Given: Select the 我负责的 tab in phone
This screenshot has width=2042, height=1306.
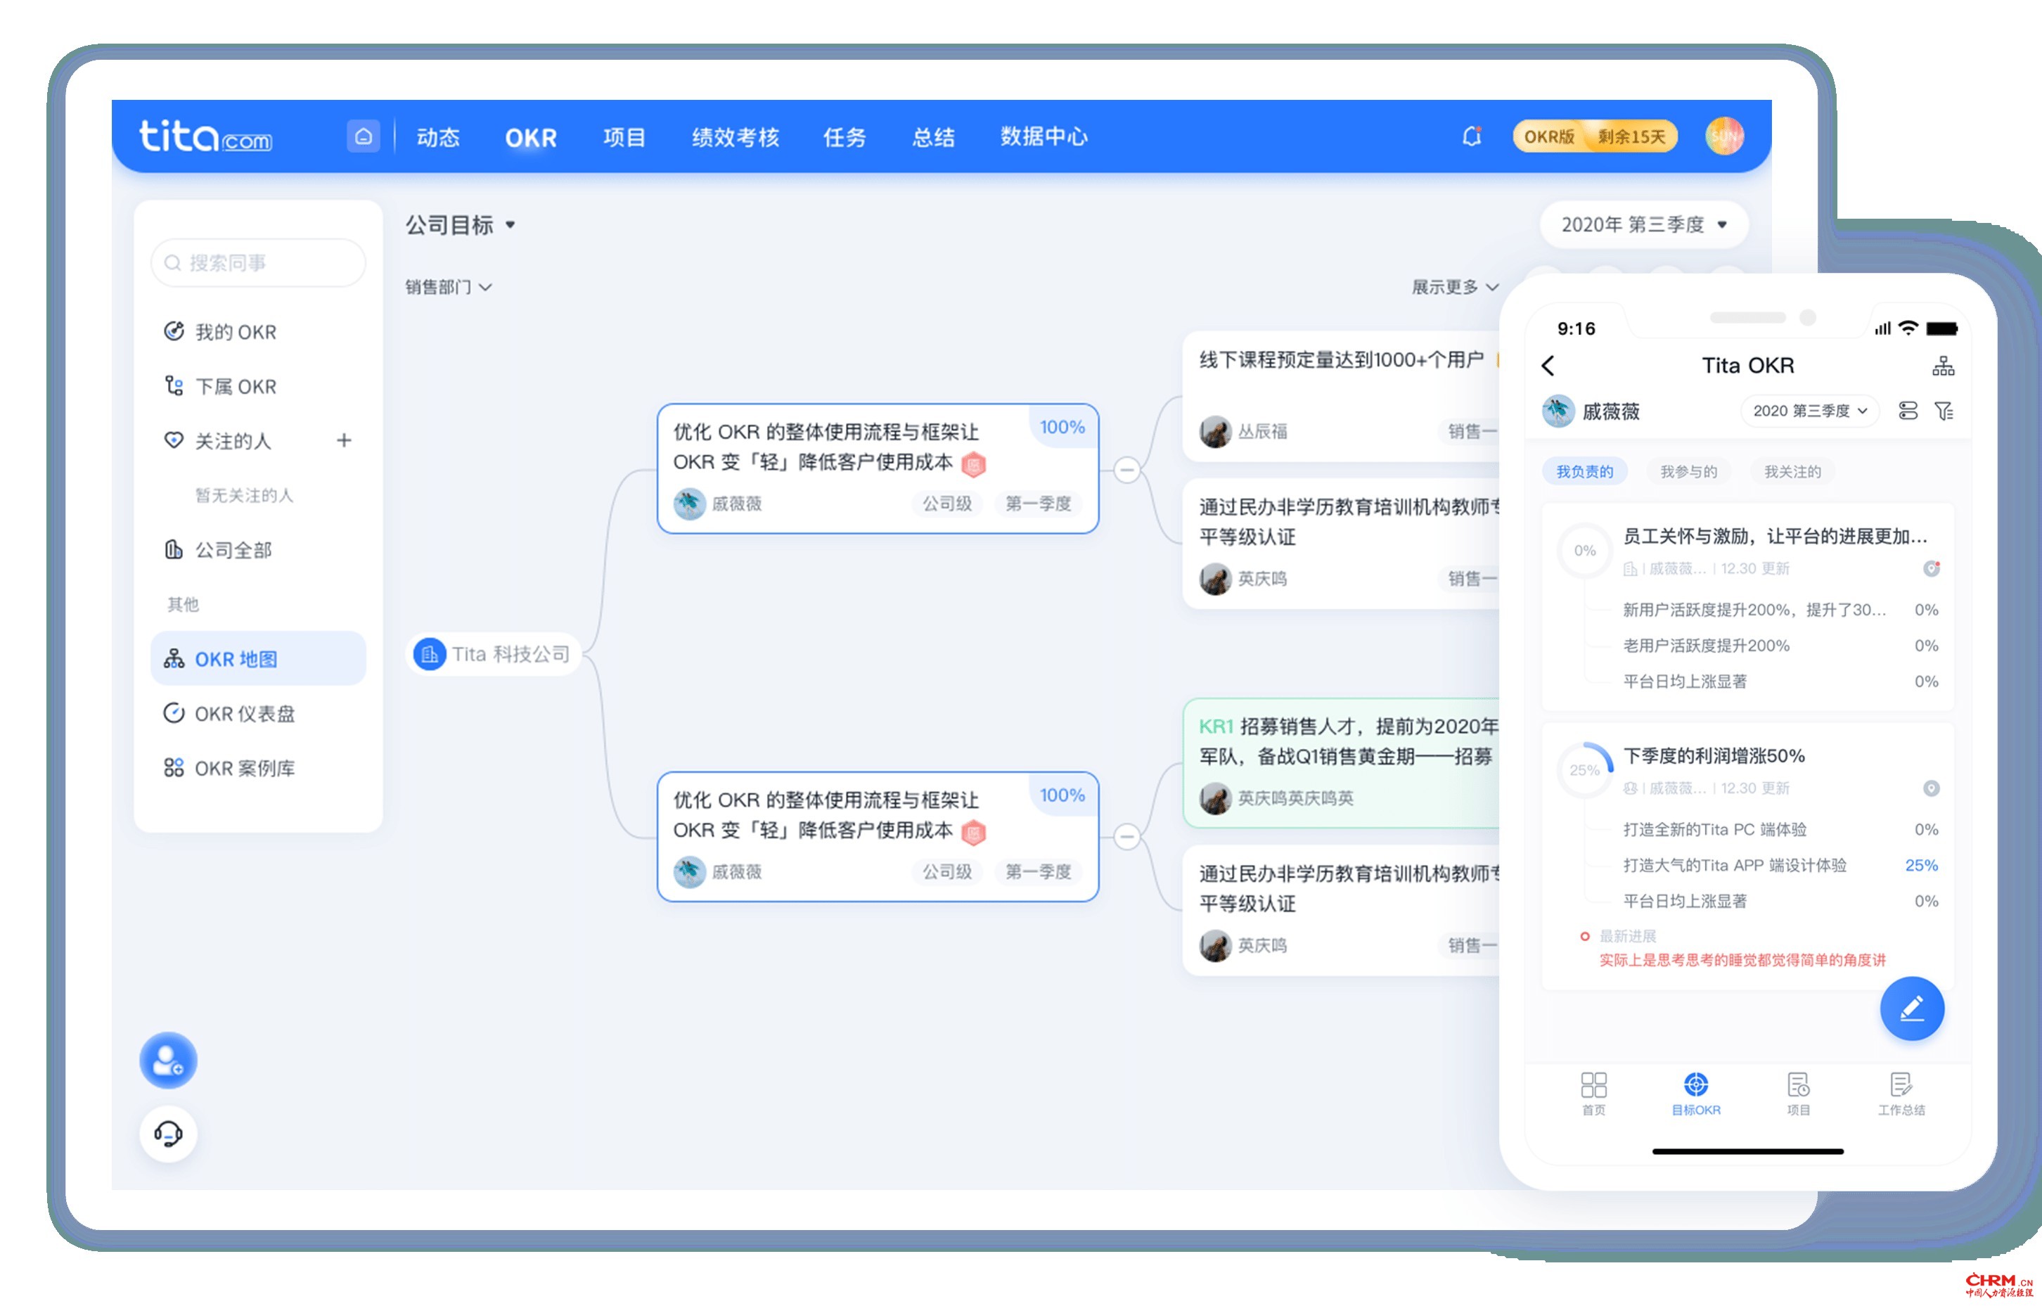Looking at the screenshot, I should click(x=1584, y=471).
